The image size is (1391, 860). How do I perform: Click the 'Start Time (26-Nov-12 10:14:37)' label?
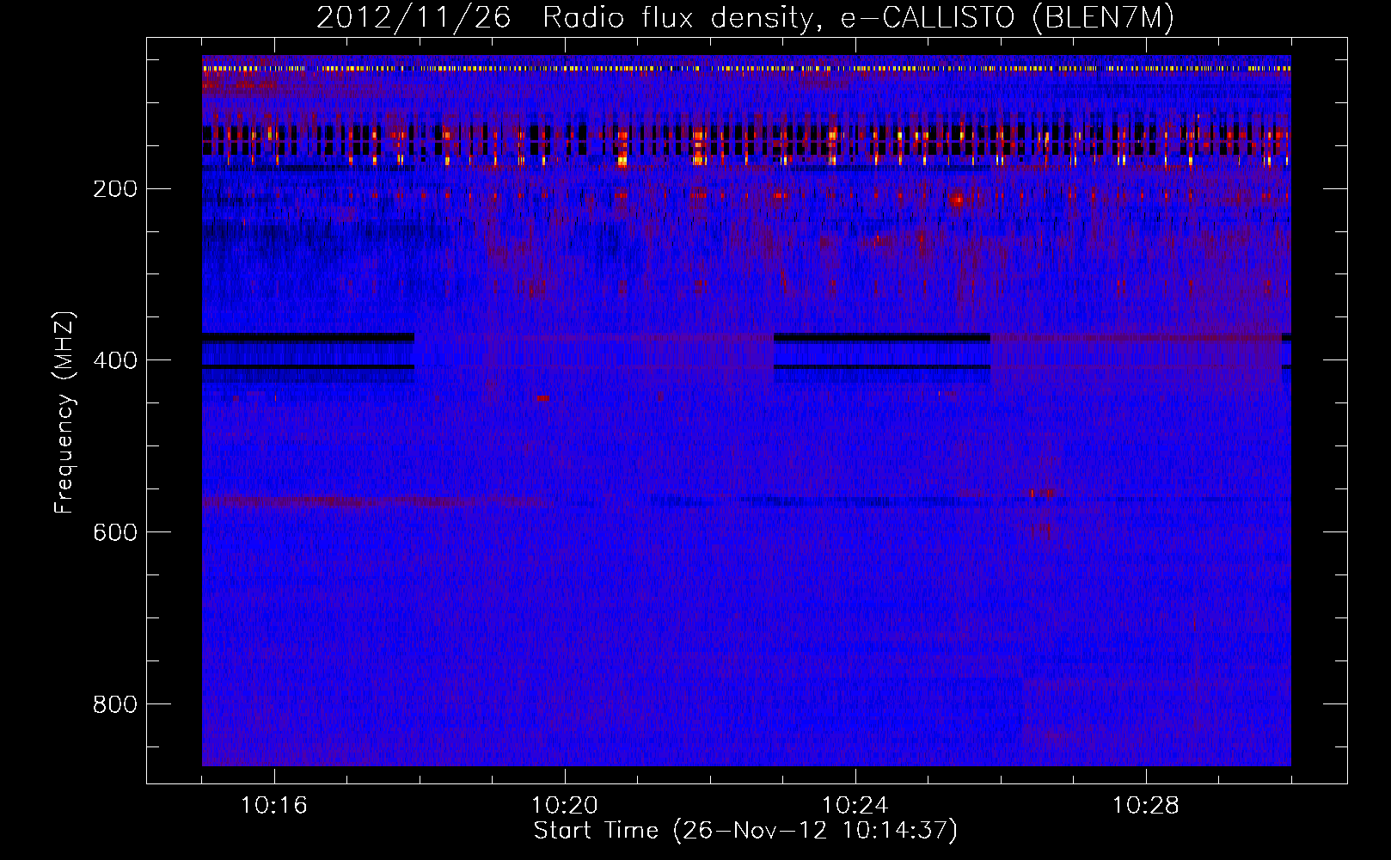[x=745, y=831]
